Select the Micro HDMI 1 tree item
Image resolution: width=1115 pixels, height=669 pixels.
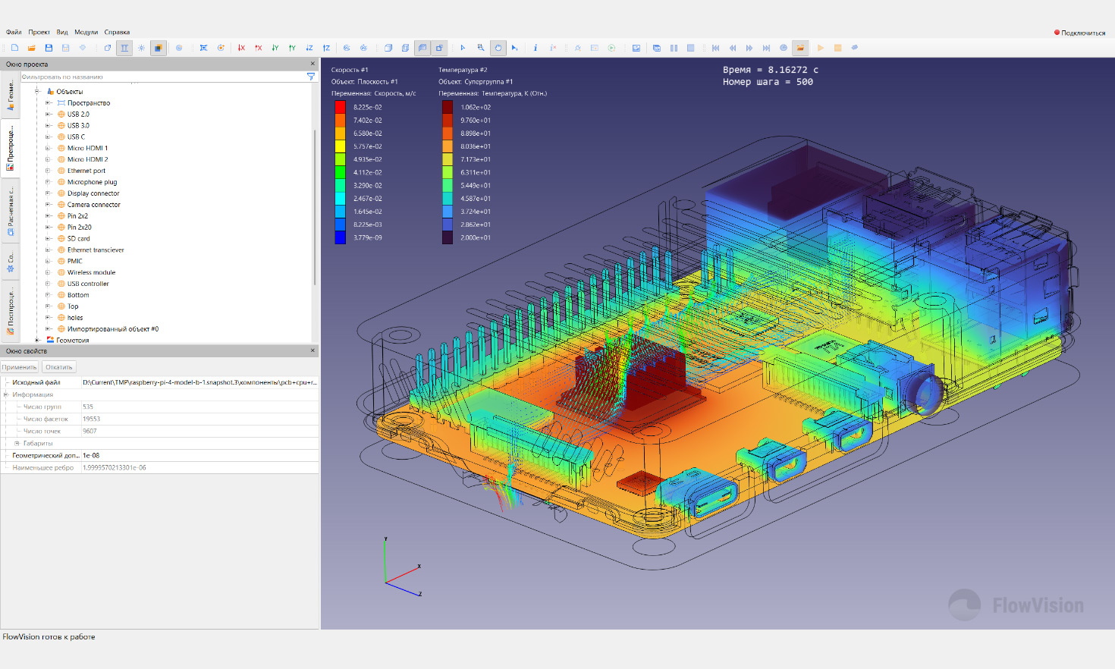pyautogui.click(x=87, y=148)
